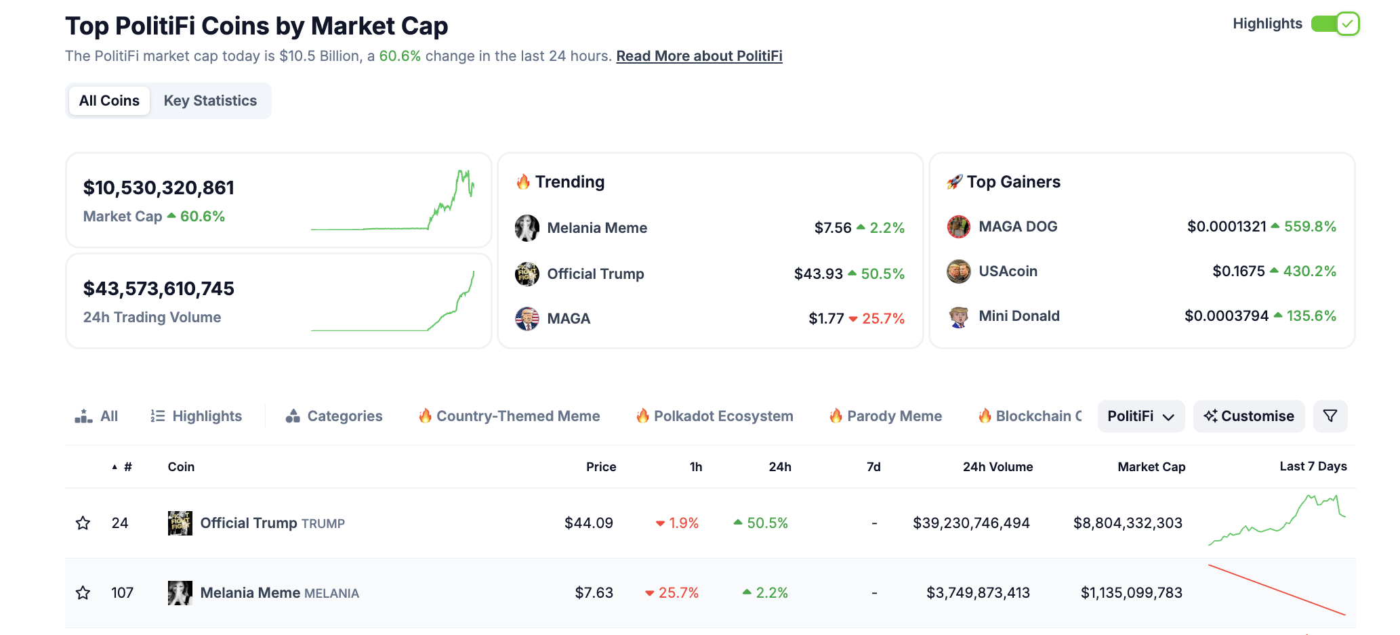Favorite Melania Meme with the star
1400x635 pixels.
coord(83,593)
